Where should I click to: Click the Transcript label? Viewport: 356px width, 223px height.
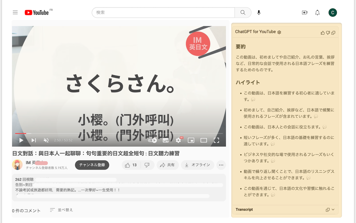pos(244,210)
